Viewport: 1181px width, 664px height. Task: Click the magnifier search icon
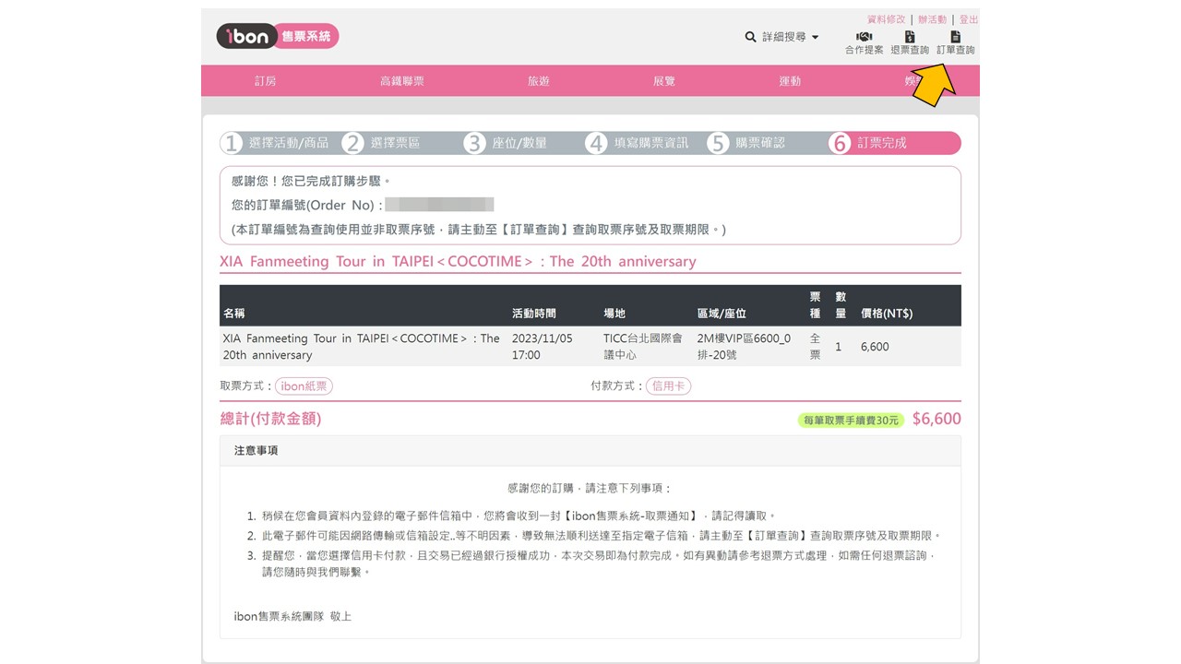coord(750,37)
